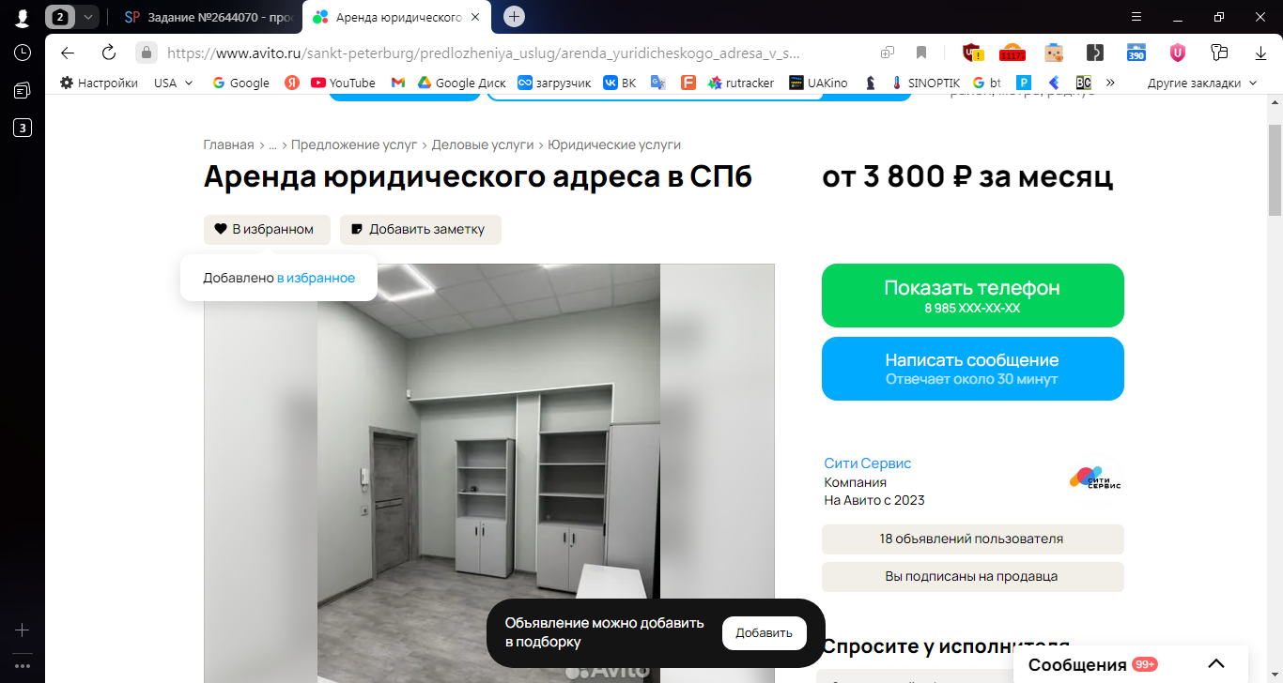Expand the USA bookmarks folder dropdown

[x=174, y=83]
